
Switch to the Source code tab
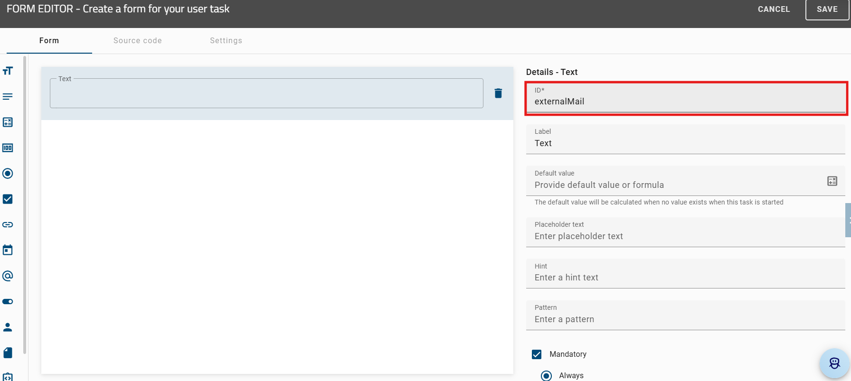(138, 41)
